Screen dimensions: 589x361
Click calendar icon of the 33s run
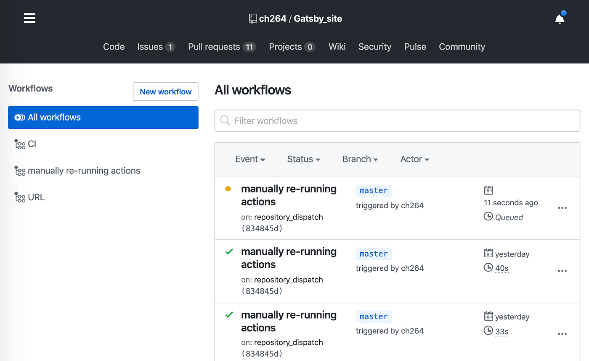488,316
